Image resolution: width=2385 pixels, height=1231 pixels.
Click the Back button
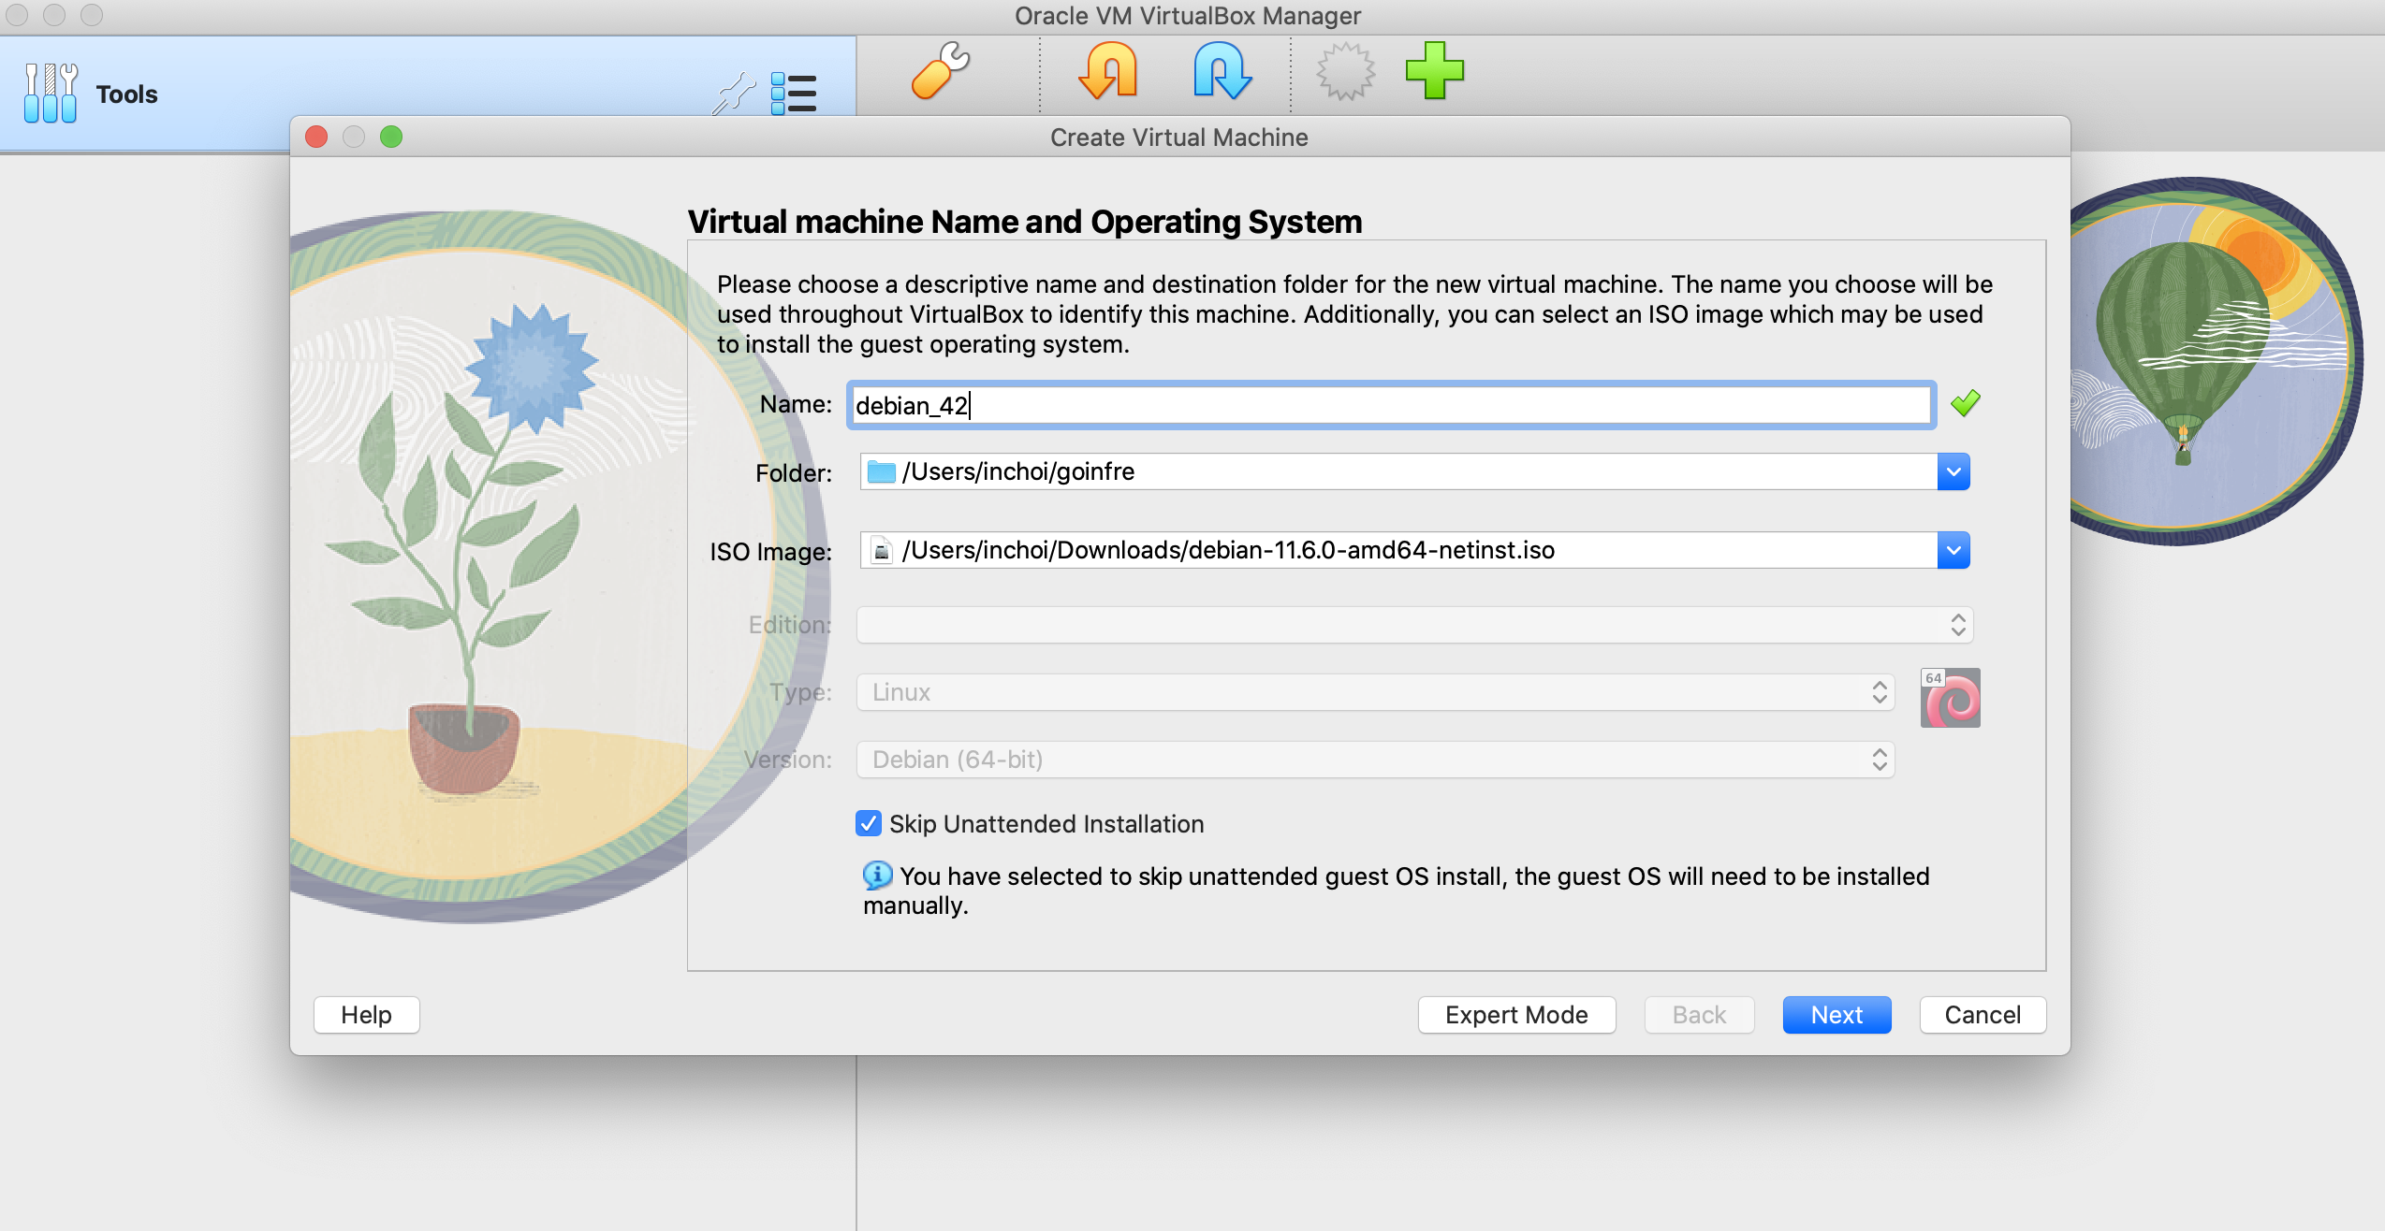coord(1699,1015)
